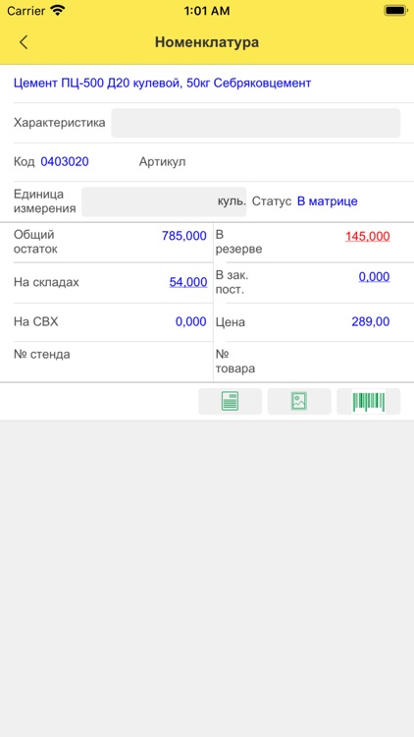This screenshot has width=414, height=737.
Task: Tap the Единица измерения field showing куль.
Action: pyautogui.click(x=164, y=202)
